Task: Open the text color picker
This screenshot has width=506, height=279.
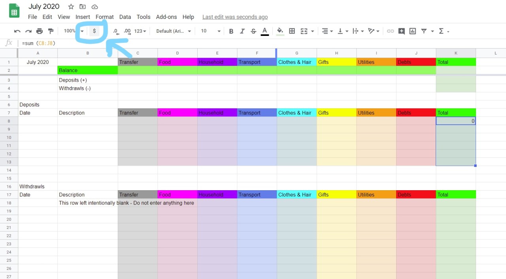Action: point(264,31)
